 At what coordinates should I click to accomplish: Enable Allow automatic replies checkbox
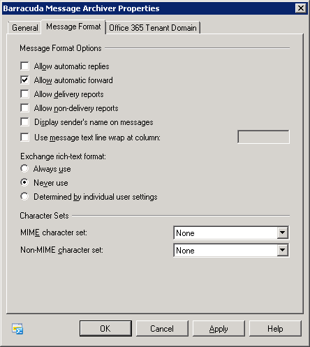coord(24,66)
